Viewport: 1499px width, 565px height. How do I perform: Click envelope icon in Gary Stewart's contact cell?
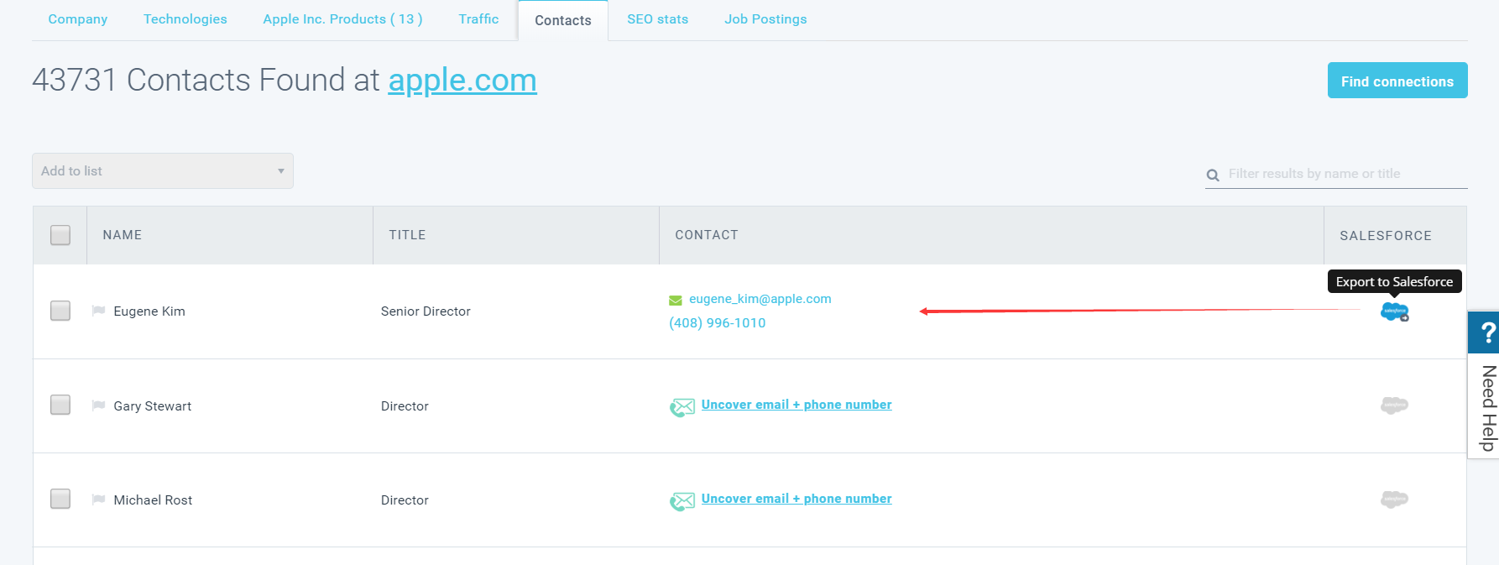682,407
